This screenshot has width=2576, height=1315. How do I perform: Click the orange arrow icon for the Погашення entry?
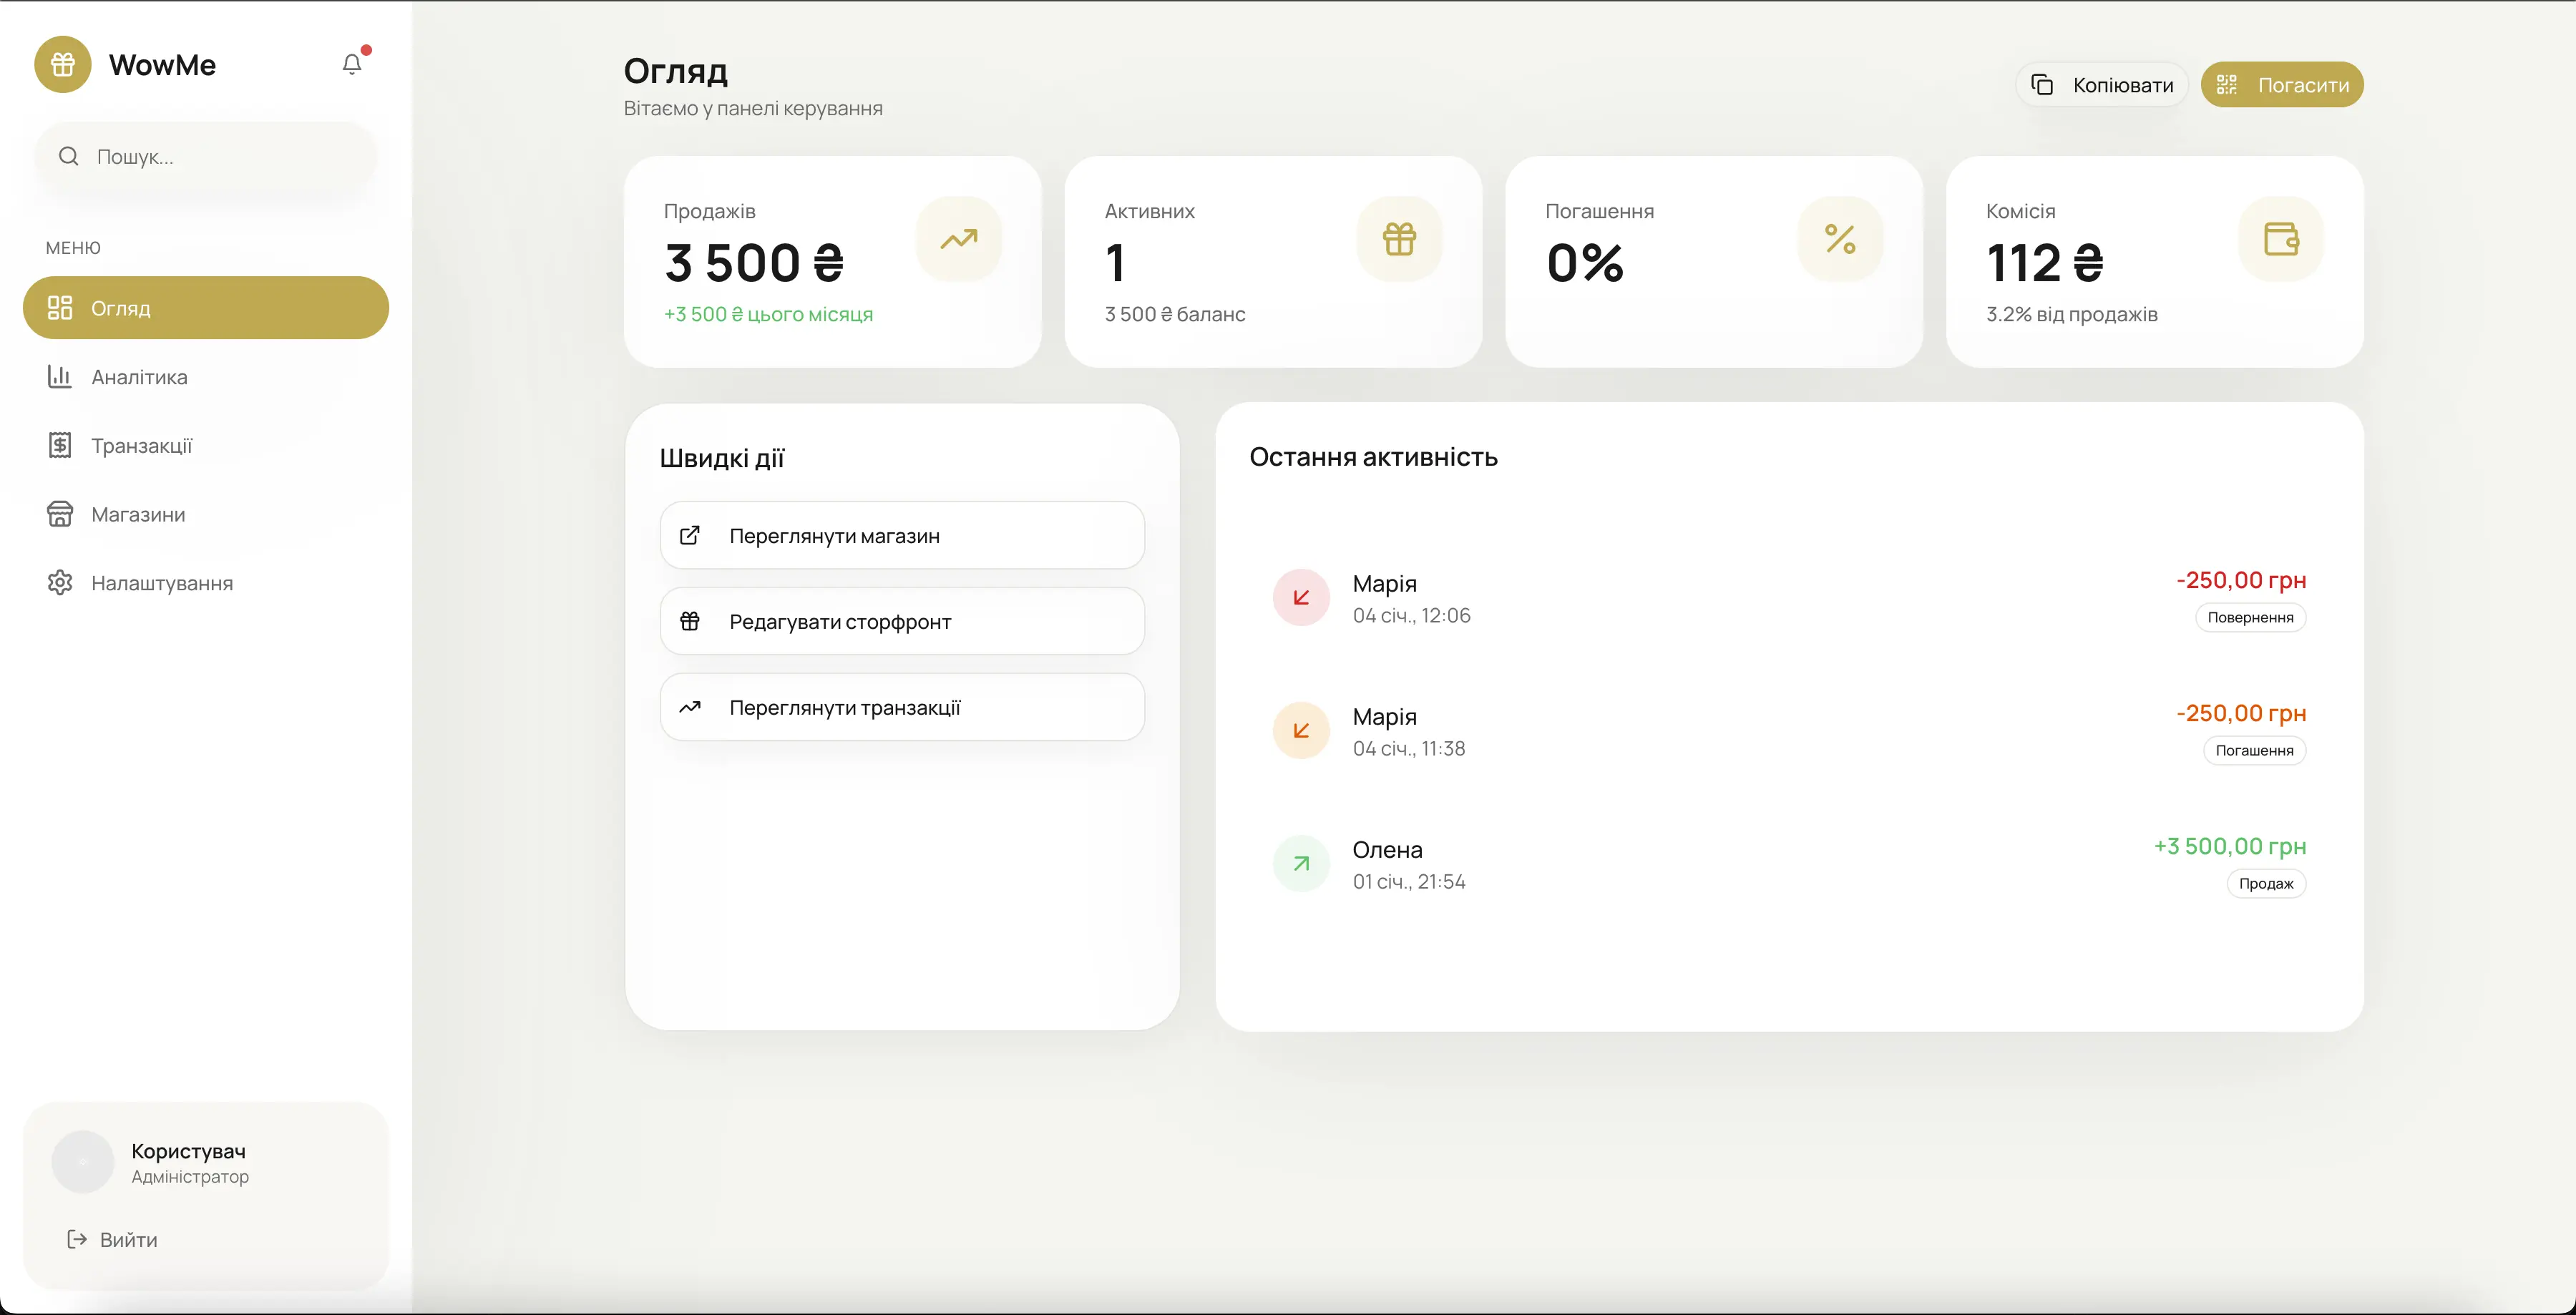pyautogui.click(x=1301, y=731)
